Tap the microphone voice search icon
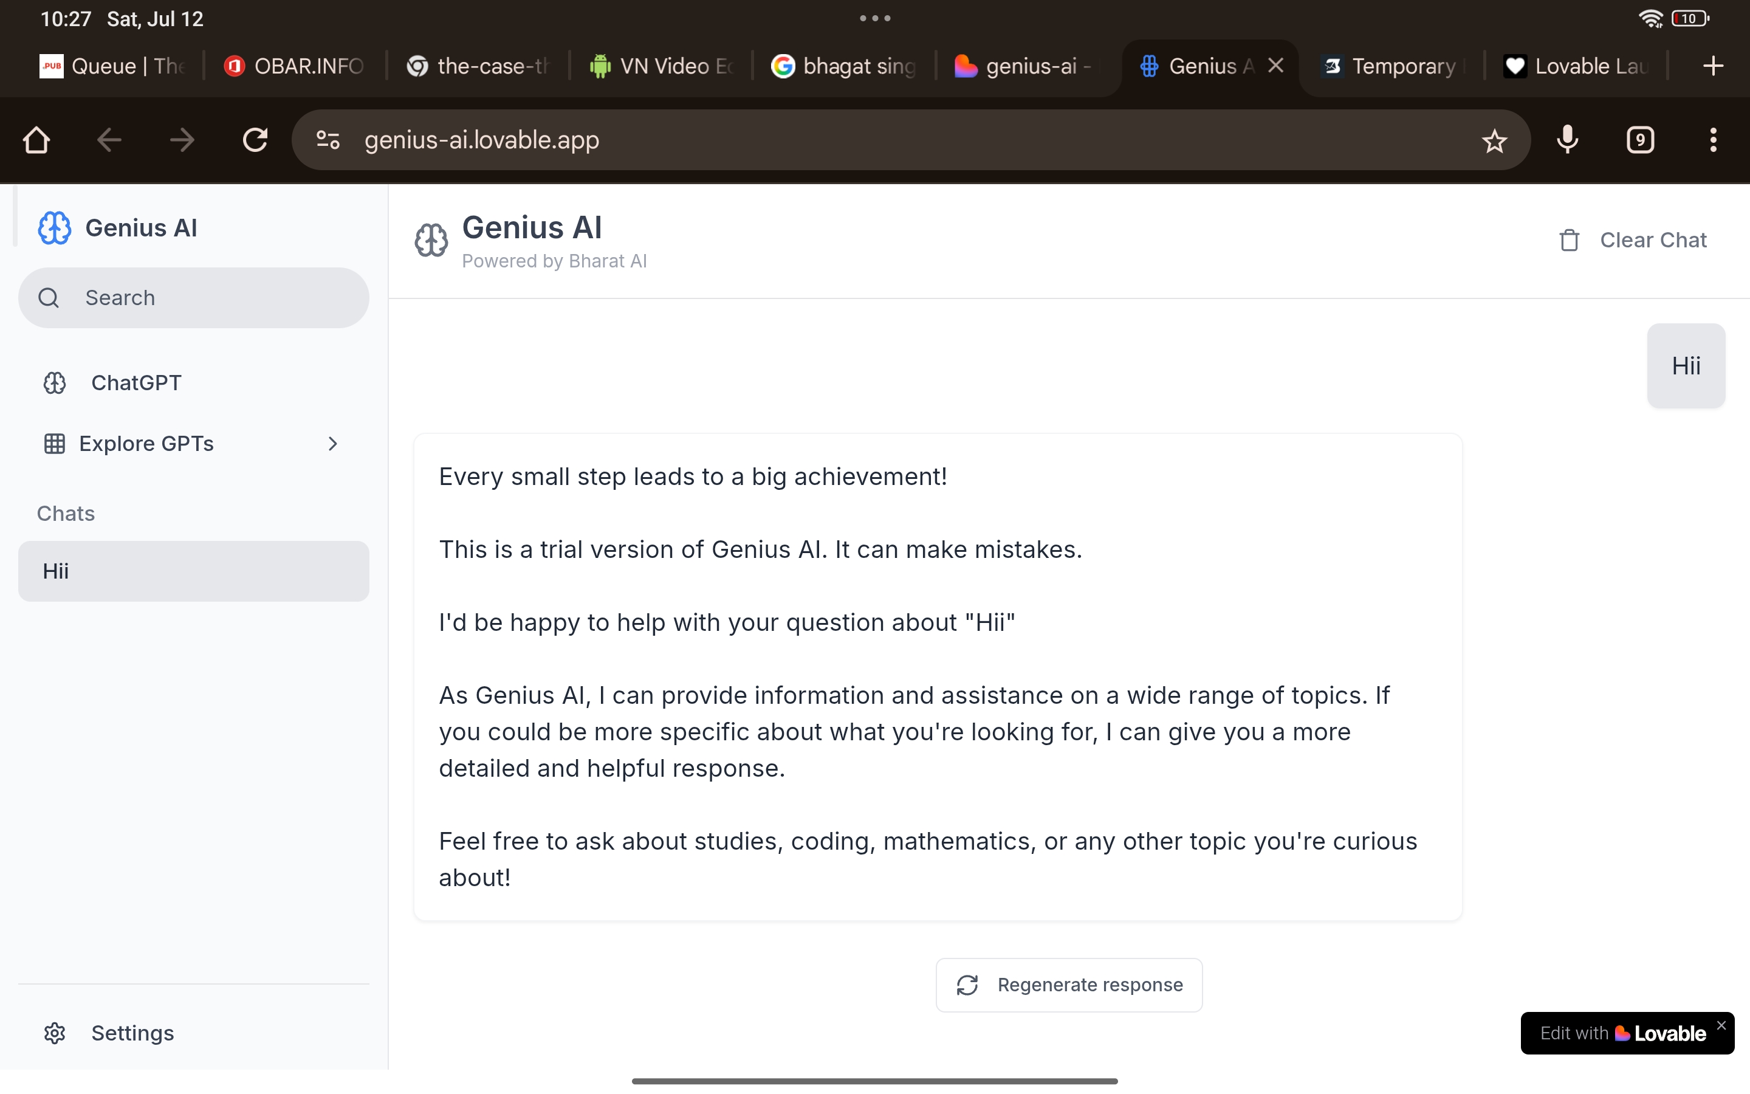 (1567, 140)
